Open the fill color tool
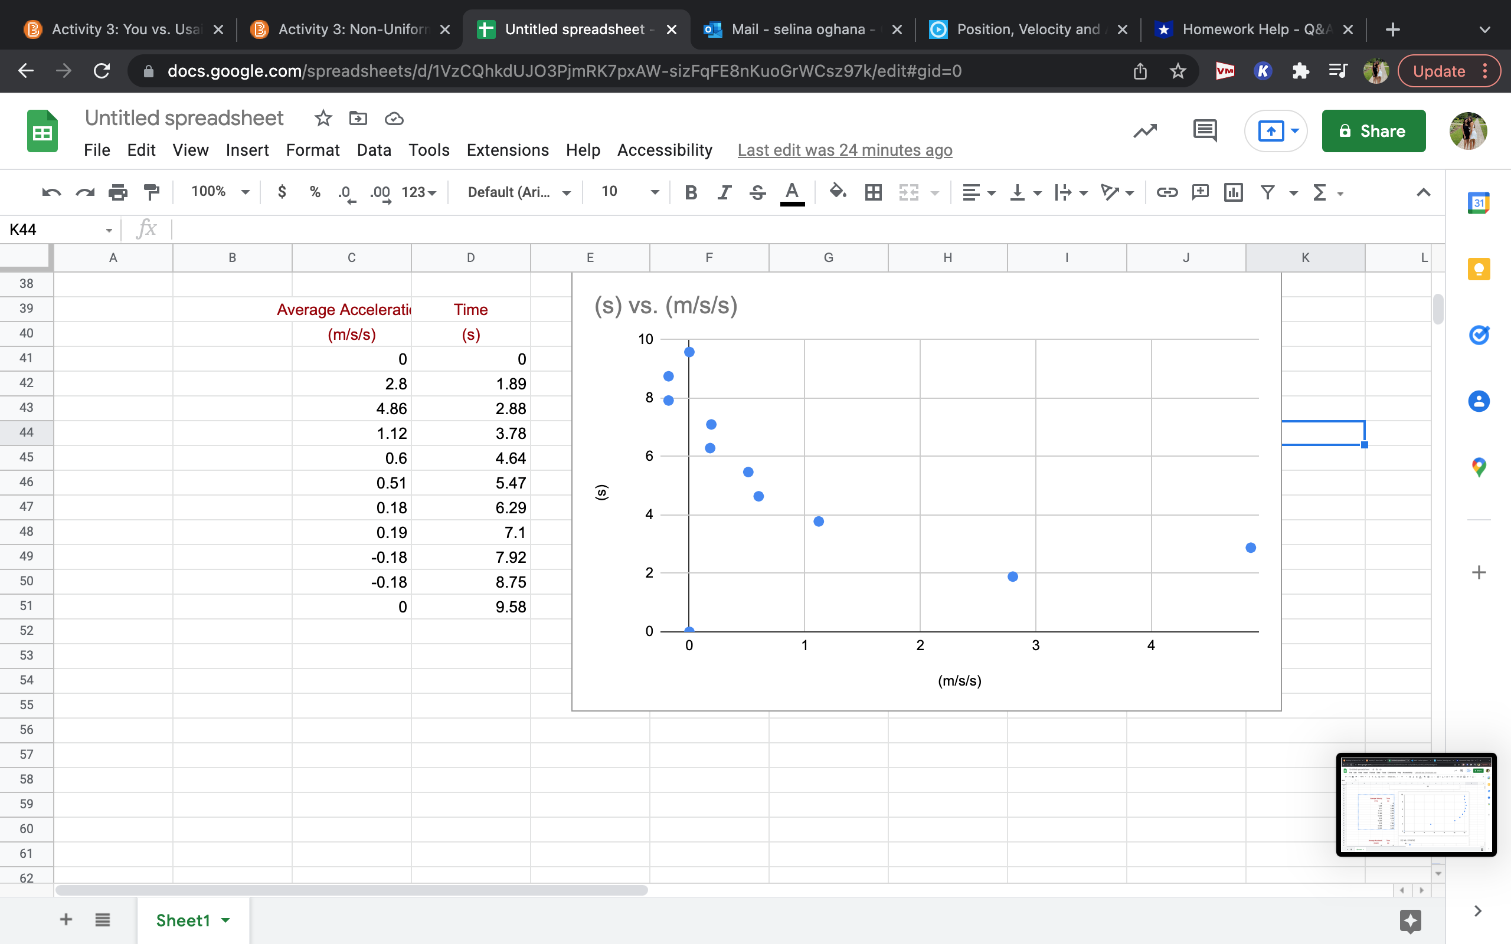1511x944 pixels. [x=838, y=192]
